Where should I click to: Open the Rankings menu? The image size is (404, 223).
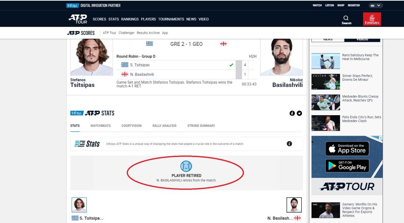pyautogui.click(x=130, y=19)
